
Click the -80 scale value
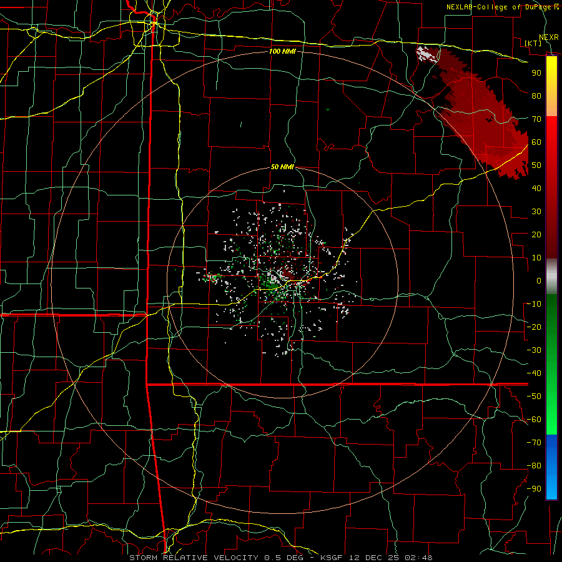[x=534, y=466]
